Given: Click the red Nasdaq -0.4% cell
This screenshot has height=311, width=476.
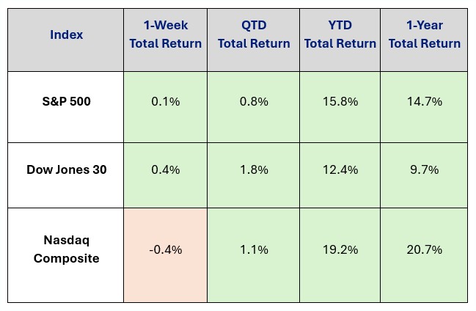Looking at the screenshot, I should tap(165, 249).
